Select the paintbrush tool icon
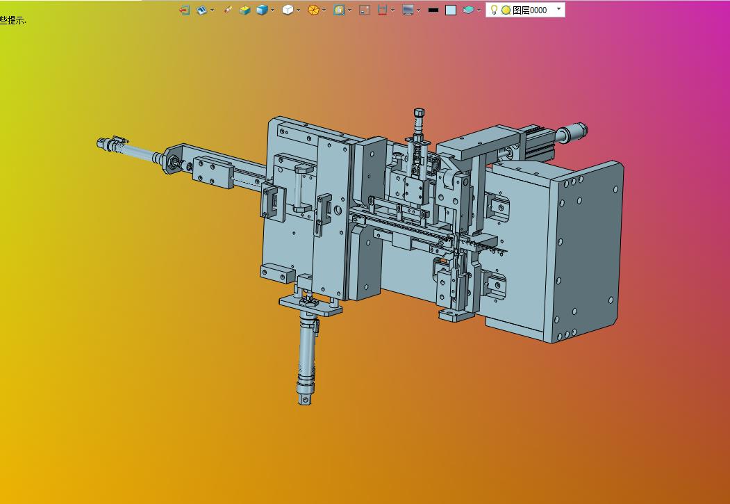The image size is (730, 504). tap(228, 10)
